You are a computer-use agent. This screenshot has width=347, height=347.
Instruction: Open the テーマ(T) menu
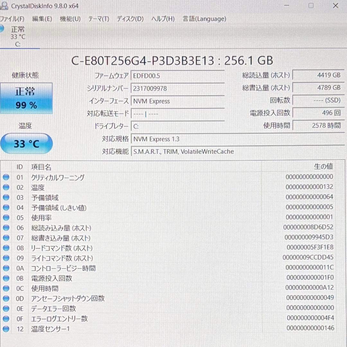[99, 19]
